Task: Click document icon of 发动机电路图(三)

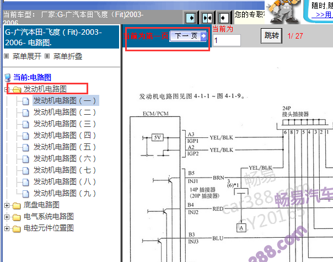Action: 26,124
